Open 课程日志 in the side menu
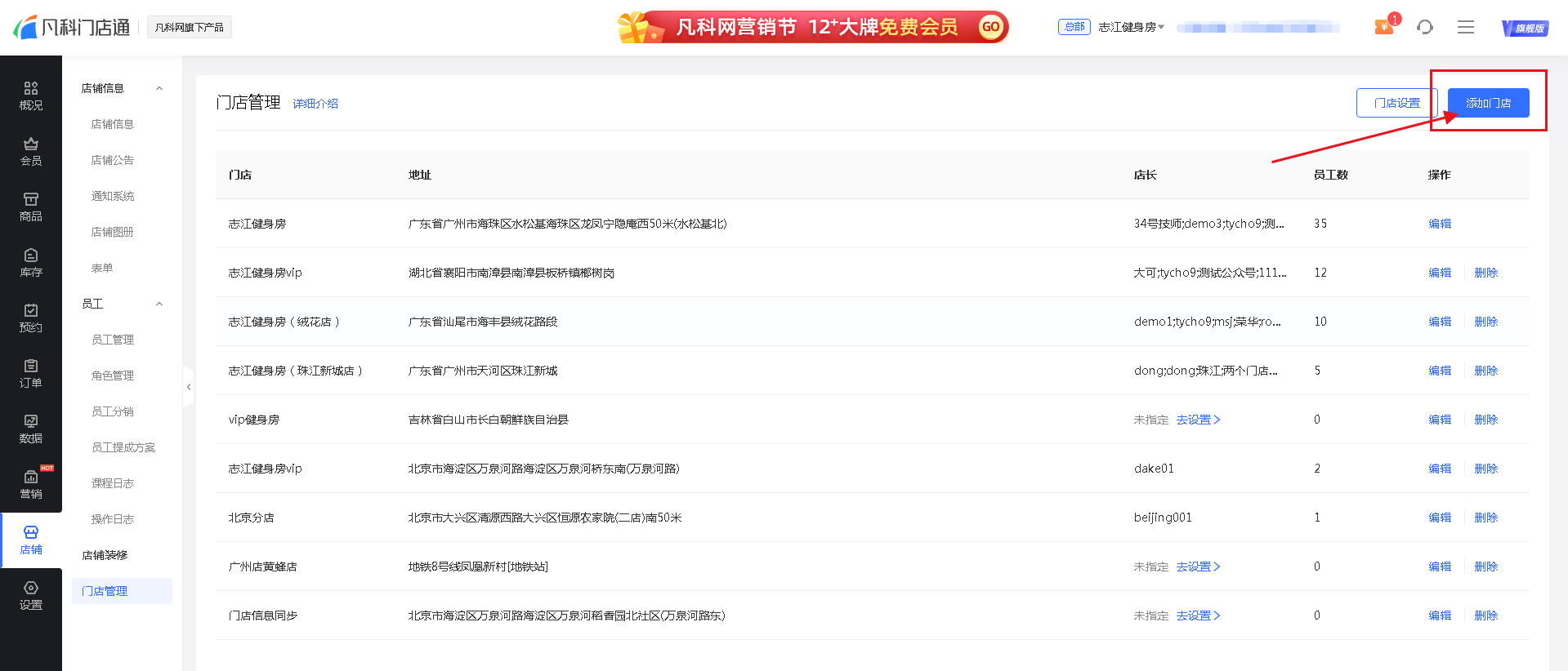Image resolution: width=1568 pixels, height=671 pixels. 113,483
